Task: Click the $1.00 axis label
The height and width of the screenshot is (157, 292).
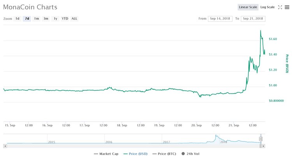Action: tap(273, 85)
